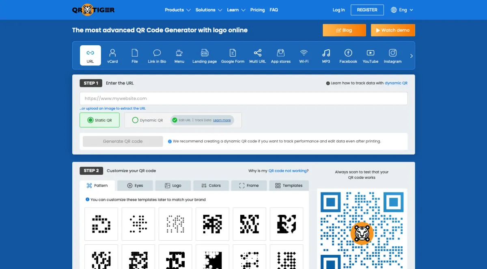Switch to the Eyes tab
Viewport: 487px width, 269px height.
click(x=135, y=186)
